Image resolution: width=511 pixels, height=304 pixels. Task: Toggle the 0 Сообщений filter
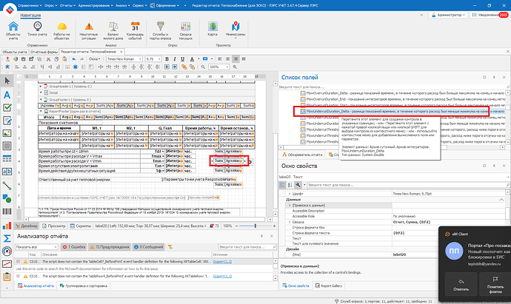[148, 247]
